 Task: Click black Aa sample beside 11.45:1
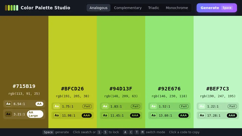tap(105, 115)
